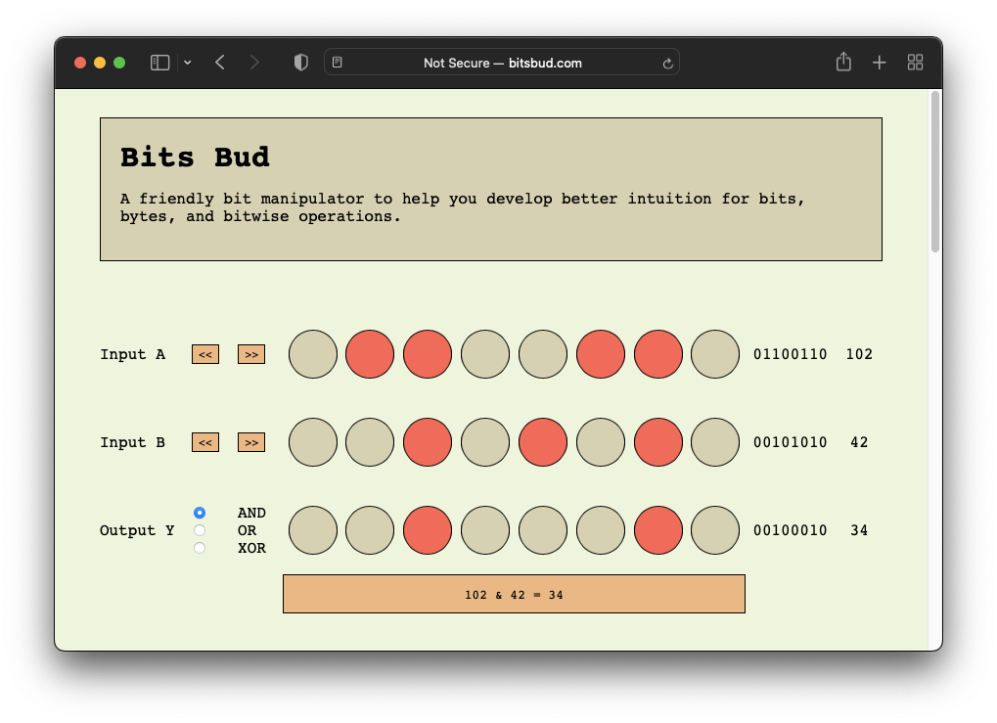
Task: Click Input B decimal value 42
Action: pos(859,442)
